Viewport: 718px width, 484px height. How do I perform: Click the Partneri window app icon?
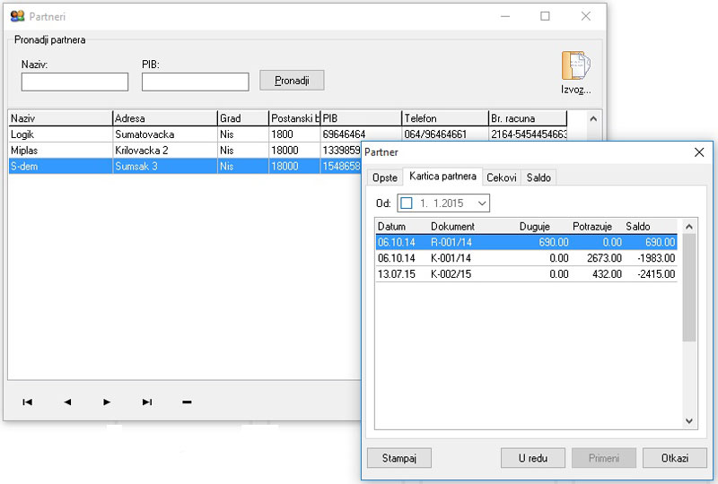pyautogui.click(x=17, y=16)
